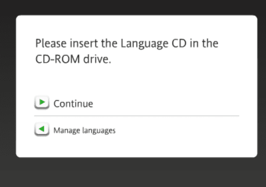
Task: Open Manage languages via its text label
Action: coord(84,130)
